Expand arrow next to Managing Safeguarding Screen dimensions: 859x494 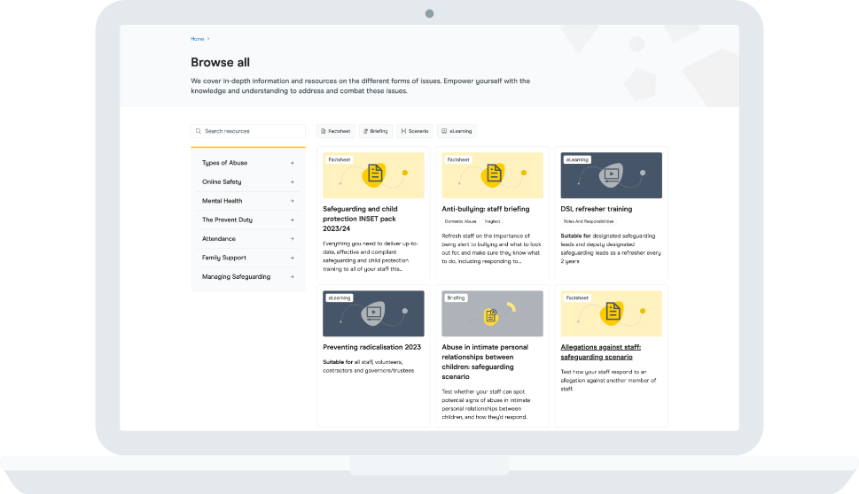292,277
